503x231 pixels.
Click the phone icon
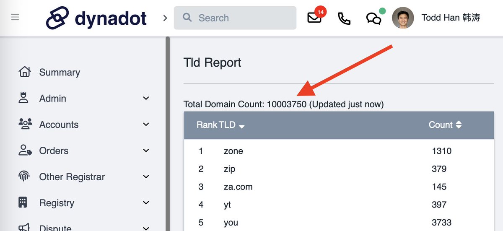[344, 18]
